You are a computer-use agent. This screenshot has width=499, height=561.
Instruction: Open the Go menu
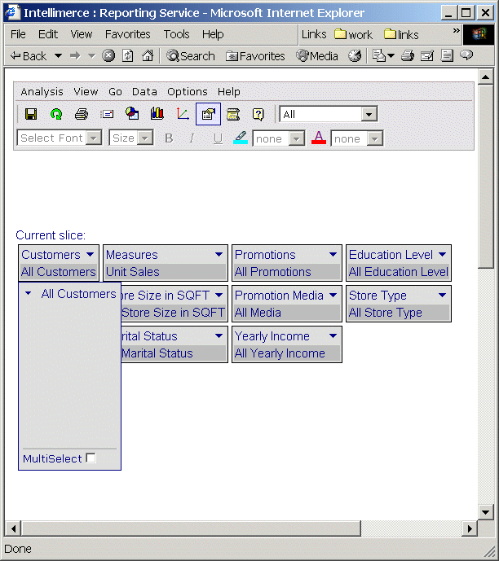[115, 92]
